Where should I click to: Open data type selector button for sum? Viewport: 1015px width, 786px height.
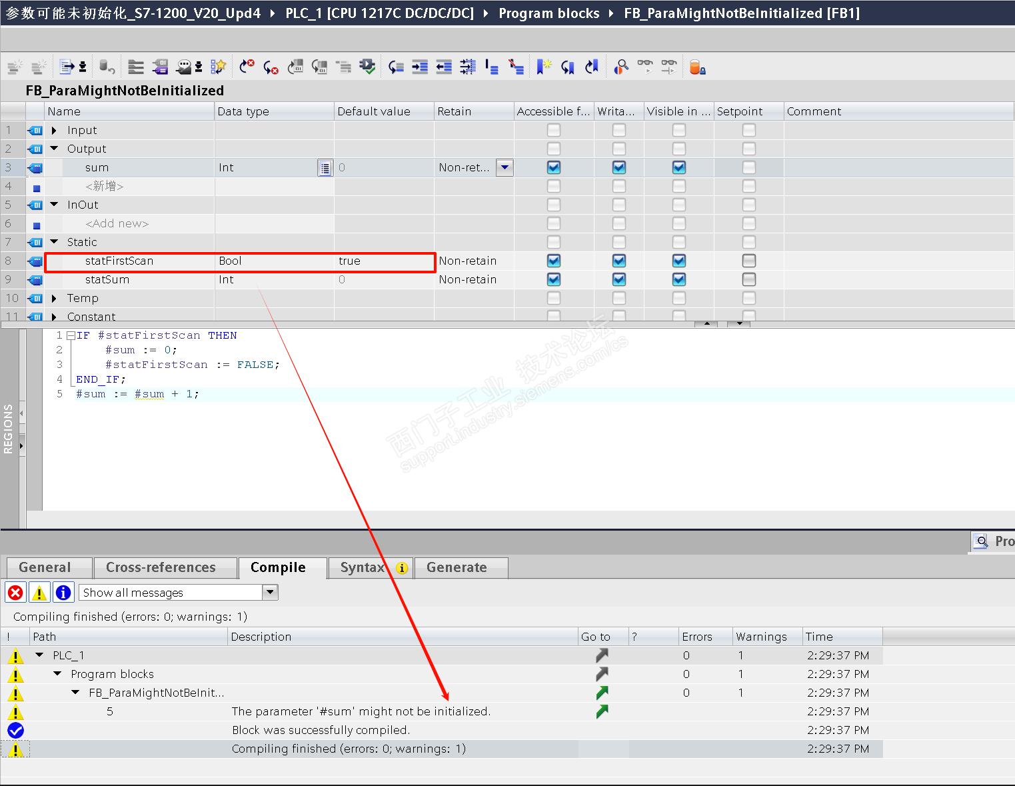325,167
